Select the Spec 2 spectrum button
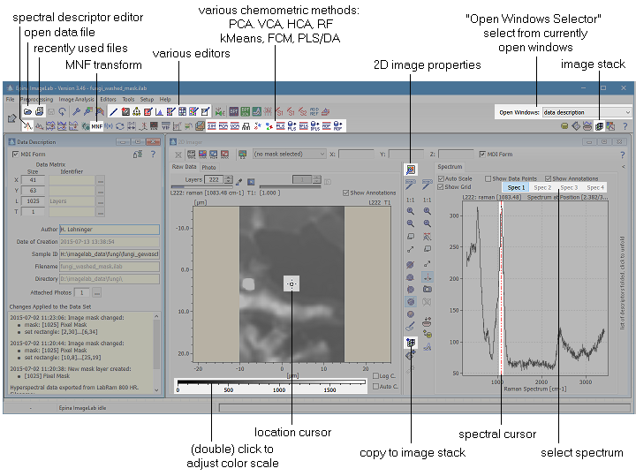Viewport: 636px width, 476px height. point(542,187)
